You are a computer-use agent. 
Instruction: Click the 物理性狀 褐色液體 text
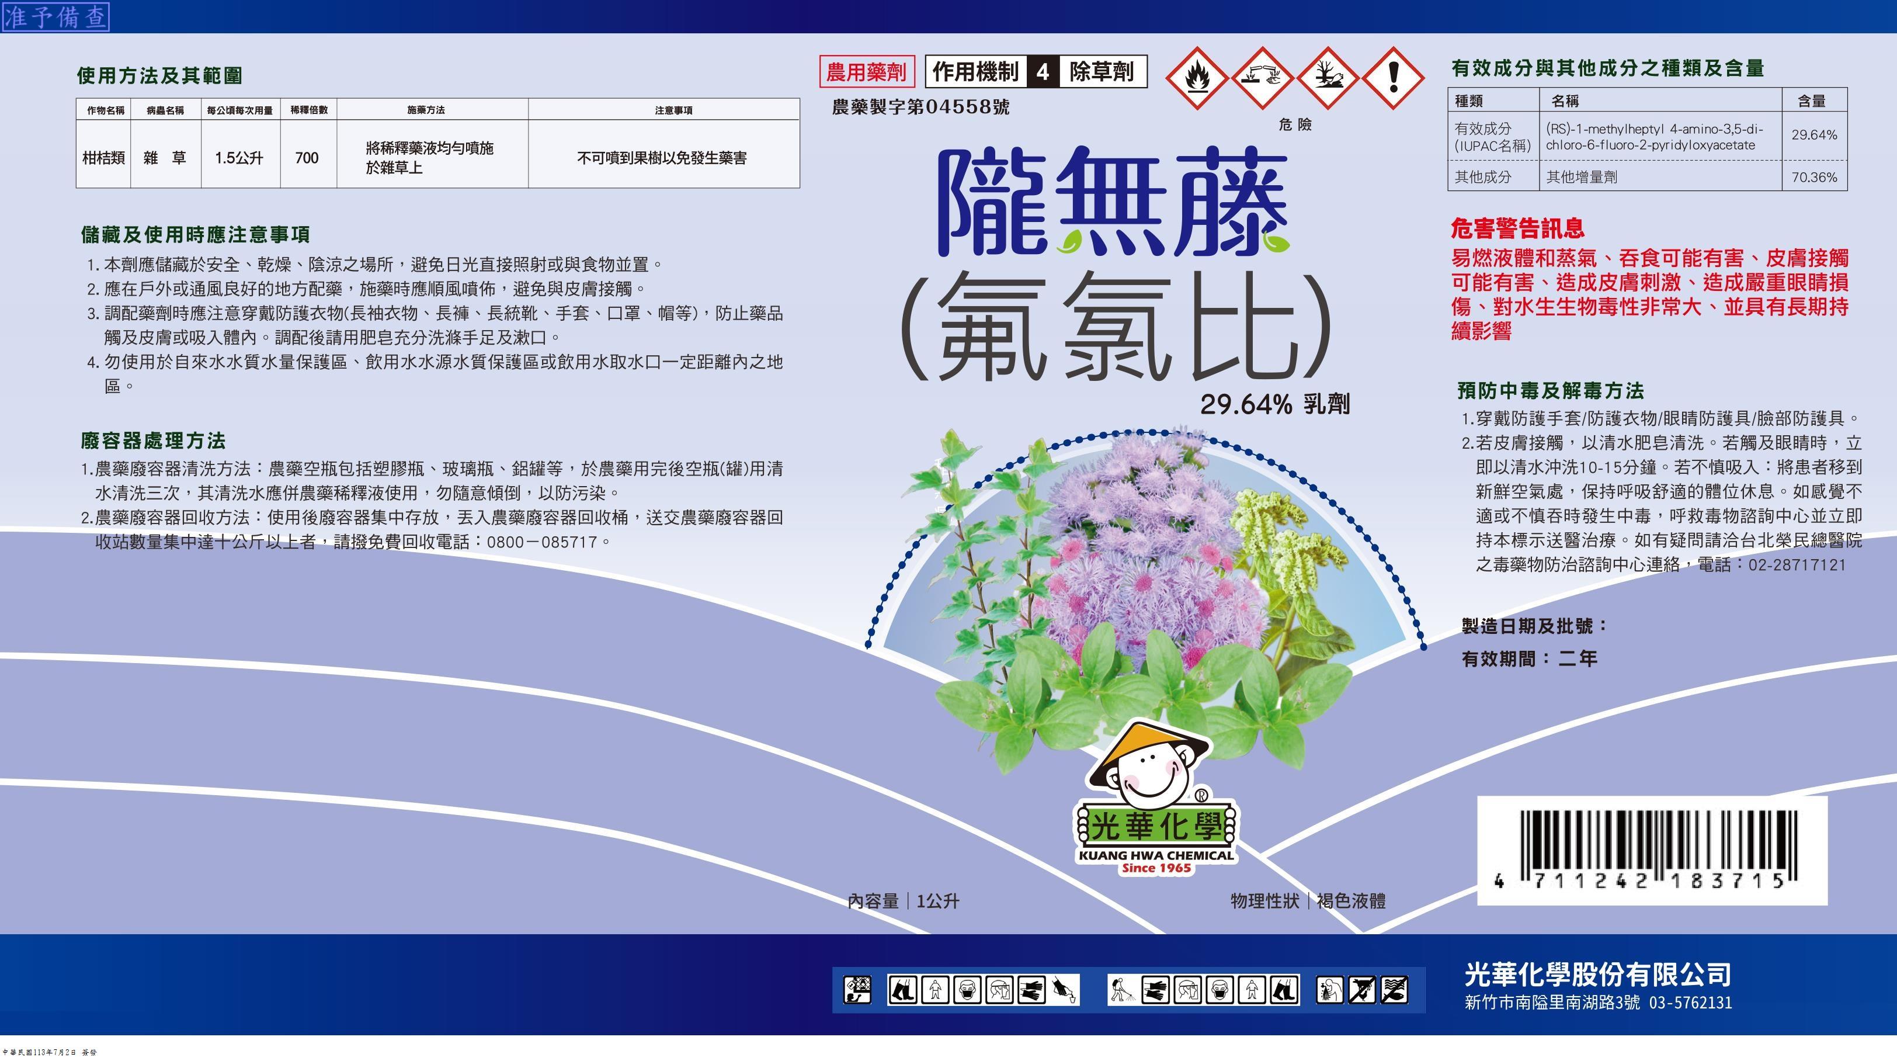click(1308, 901)
